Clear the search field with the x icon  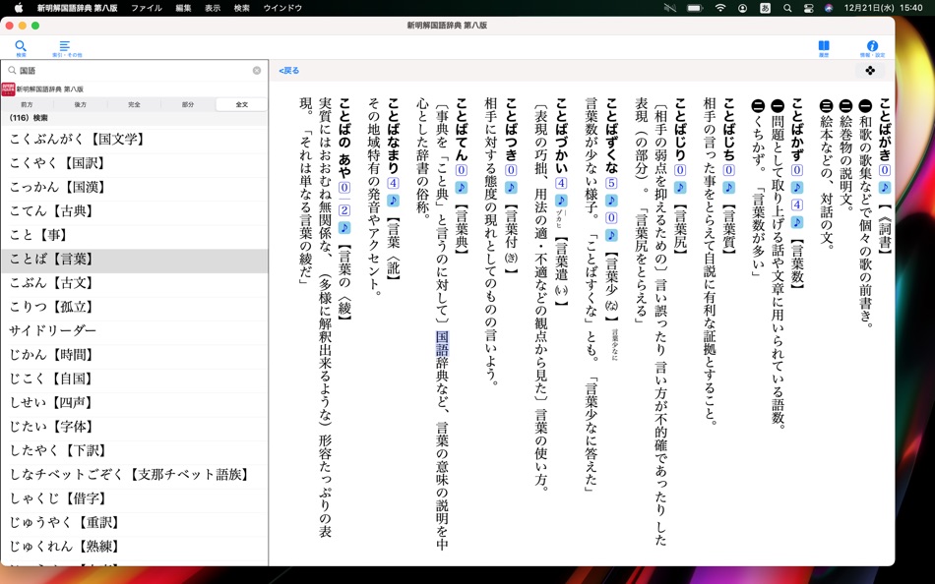[257, 71]
